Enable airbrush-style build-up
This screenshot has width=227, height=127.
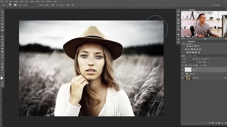point(68,5)
